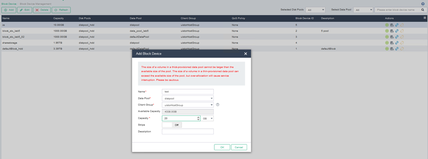Open the column settings menu icon in table header
428x159 pixels.
pos(425,18)
